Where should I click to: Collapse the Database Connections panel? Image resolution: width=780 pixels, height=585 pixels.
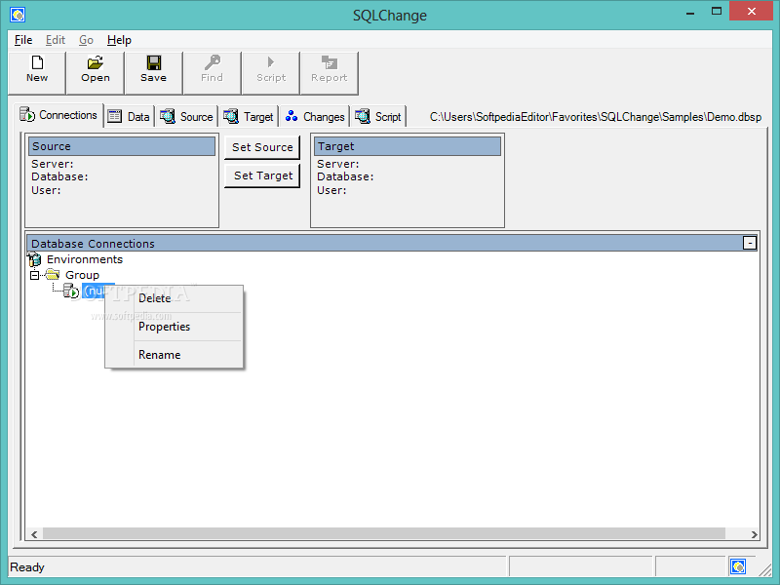pos(749,243)
